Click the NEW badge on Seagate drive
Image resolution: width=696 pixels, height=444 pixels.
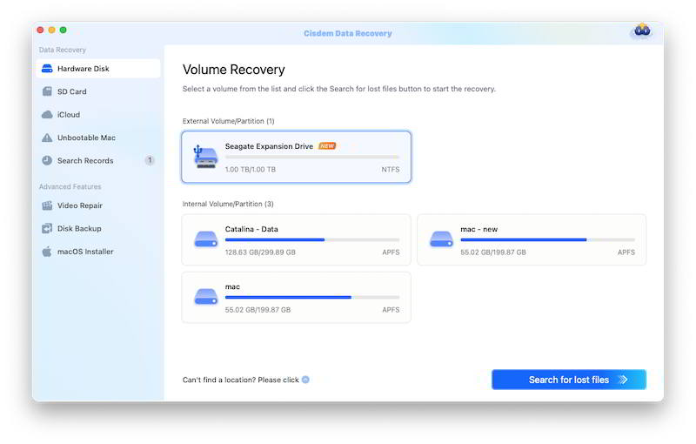[327, 146]
